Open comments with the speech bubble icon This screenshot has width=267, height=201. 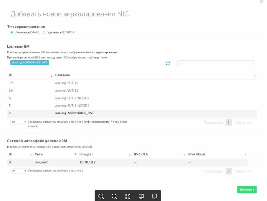pos(154,196)
